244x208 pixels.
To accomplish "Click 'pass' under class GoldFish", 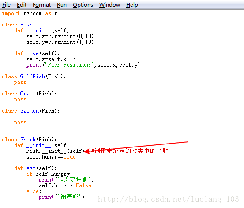I will [x=20, y=83].
